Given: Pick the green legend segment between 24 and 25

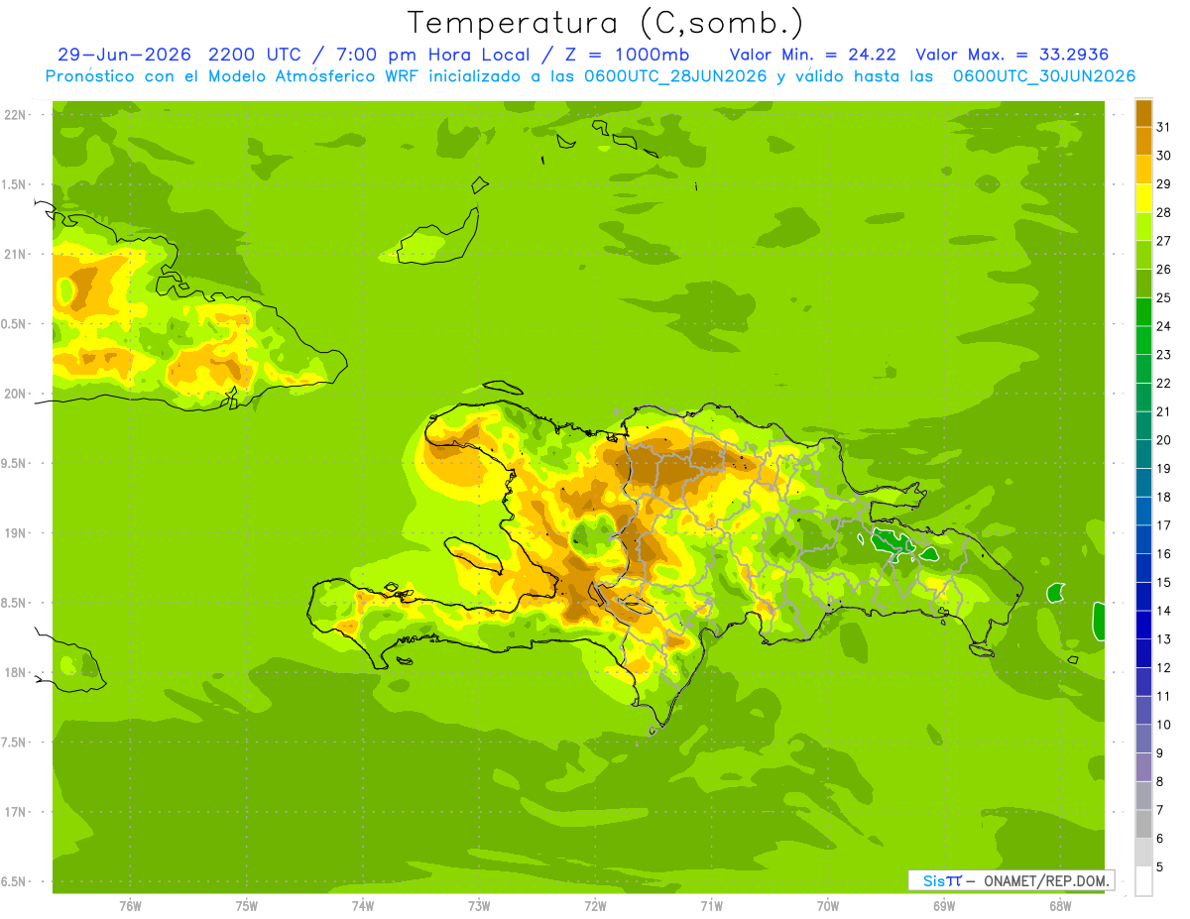Looking at the screenshot, I should click(x=1143, y=312).
